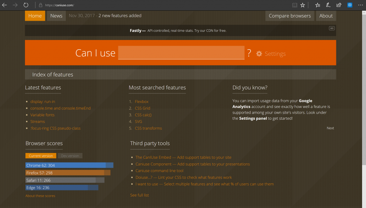Open Caniuse command line tool link
This screenshot has height=208, width=366.
(159, 170)
